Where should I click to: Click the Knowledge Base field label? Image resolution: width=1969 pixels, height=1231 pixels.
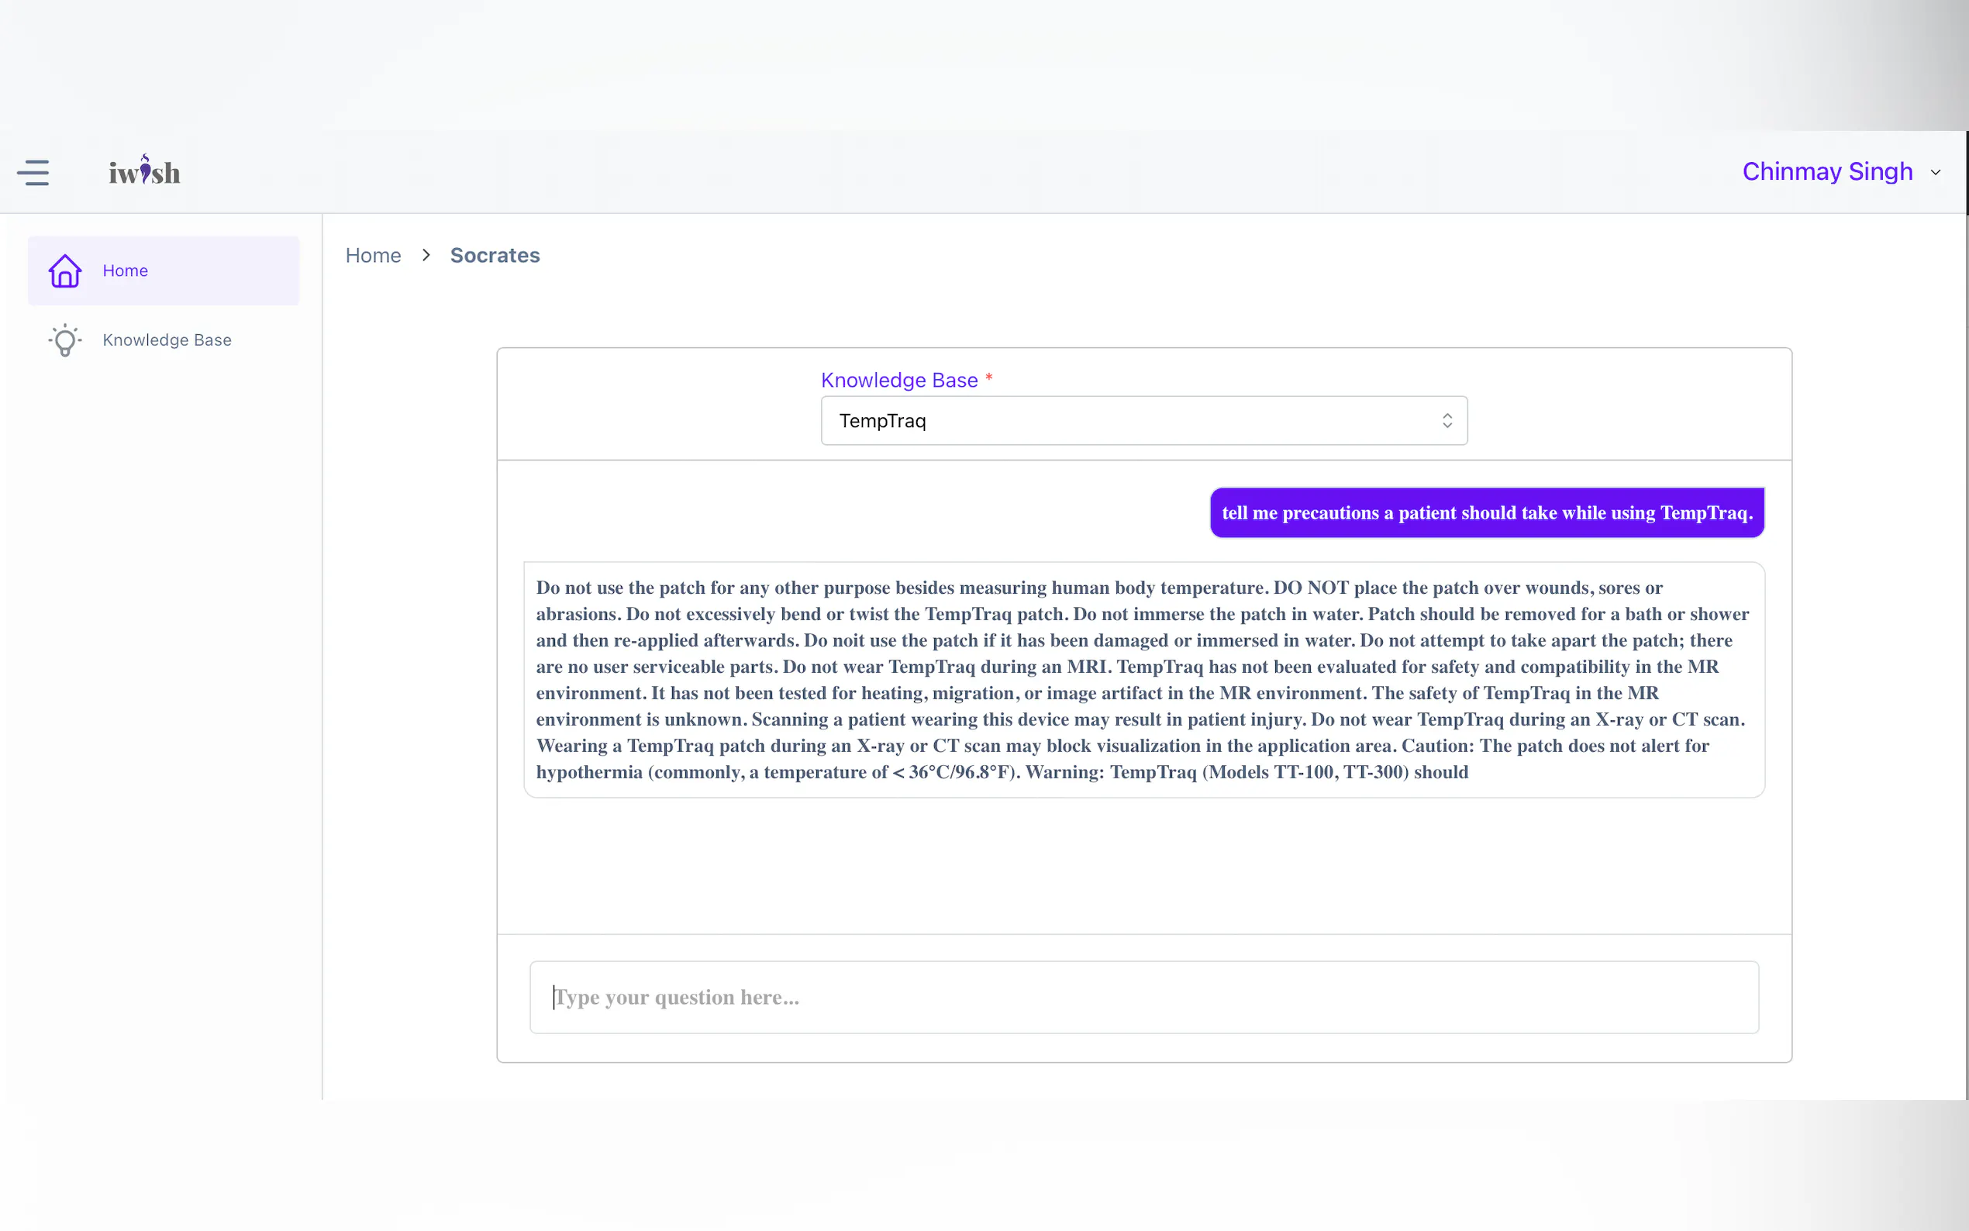[x=898, y=380]
